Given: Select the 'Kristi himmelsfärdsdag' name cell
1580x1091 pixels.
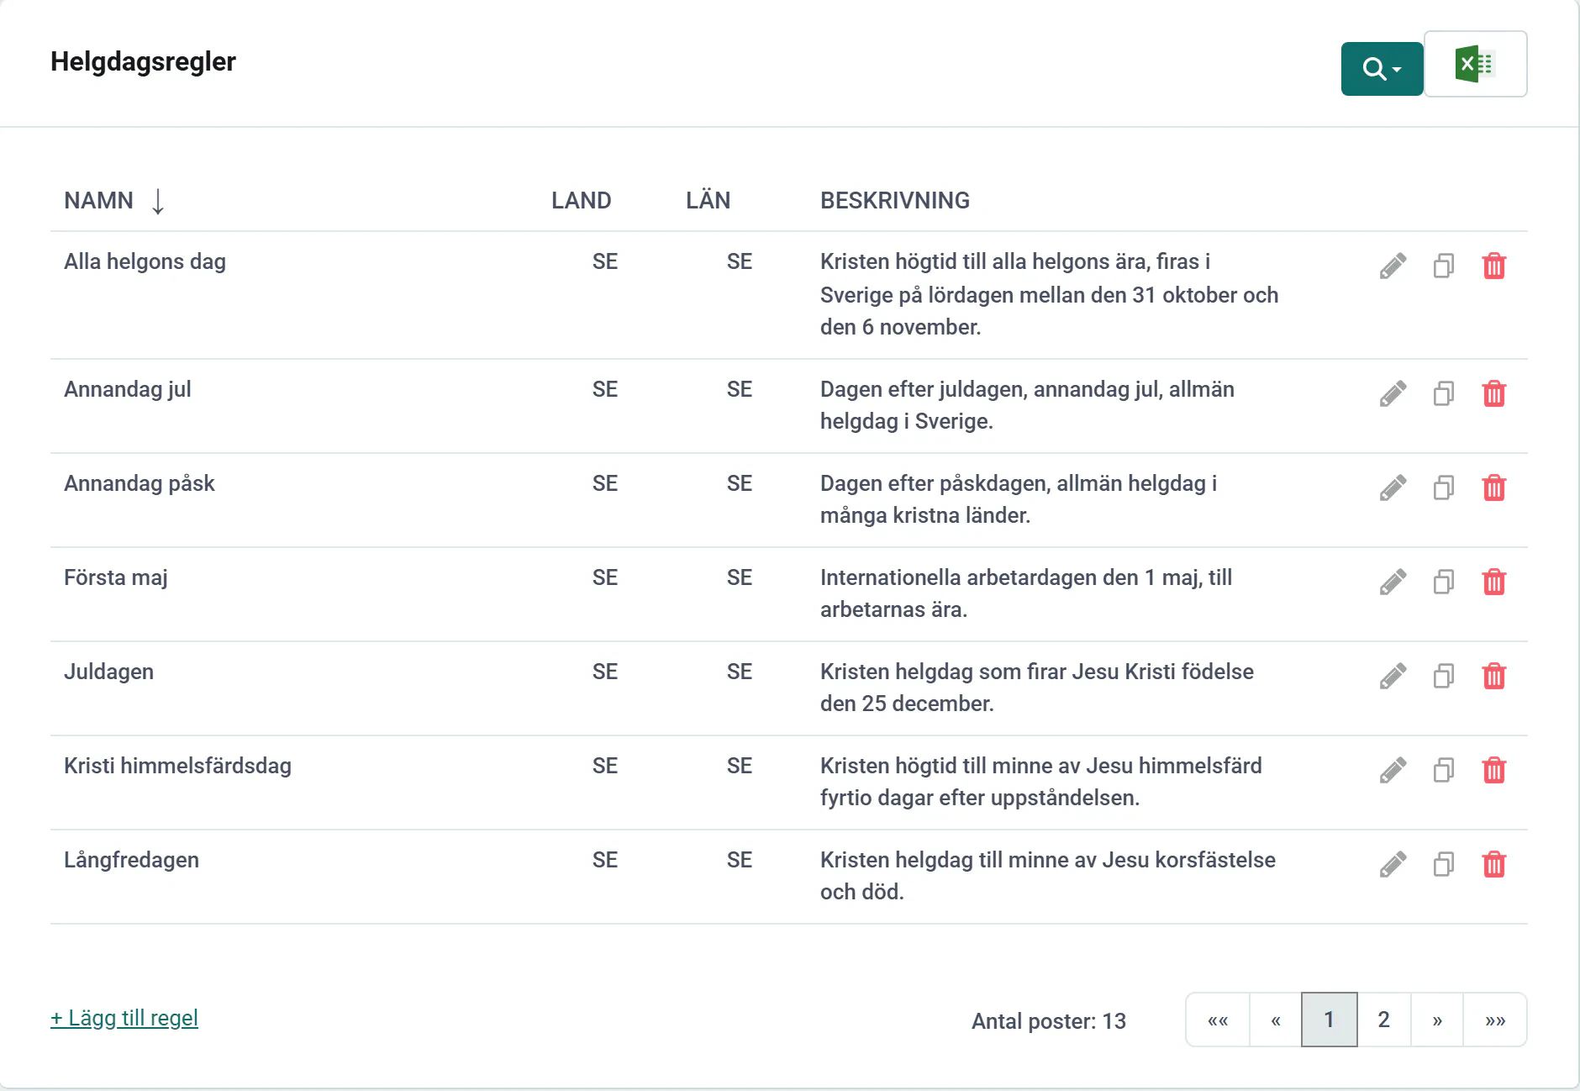Looking at the screenshot, I should [177, 766].
